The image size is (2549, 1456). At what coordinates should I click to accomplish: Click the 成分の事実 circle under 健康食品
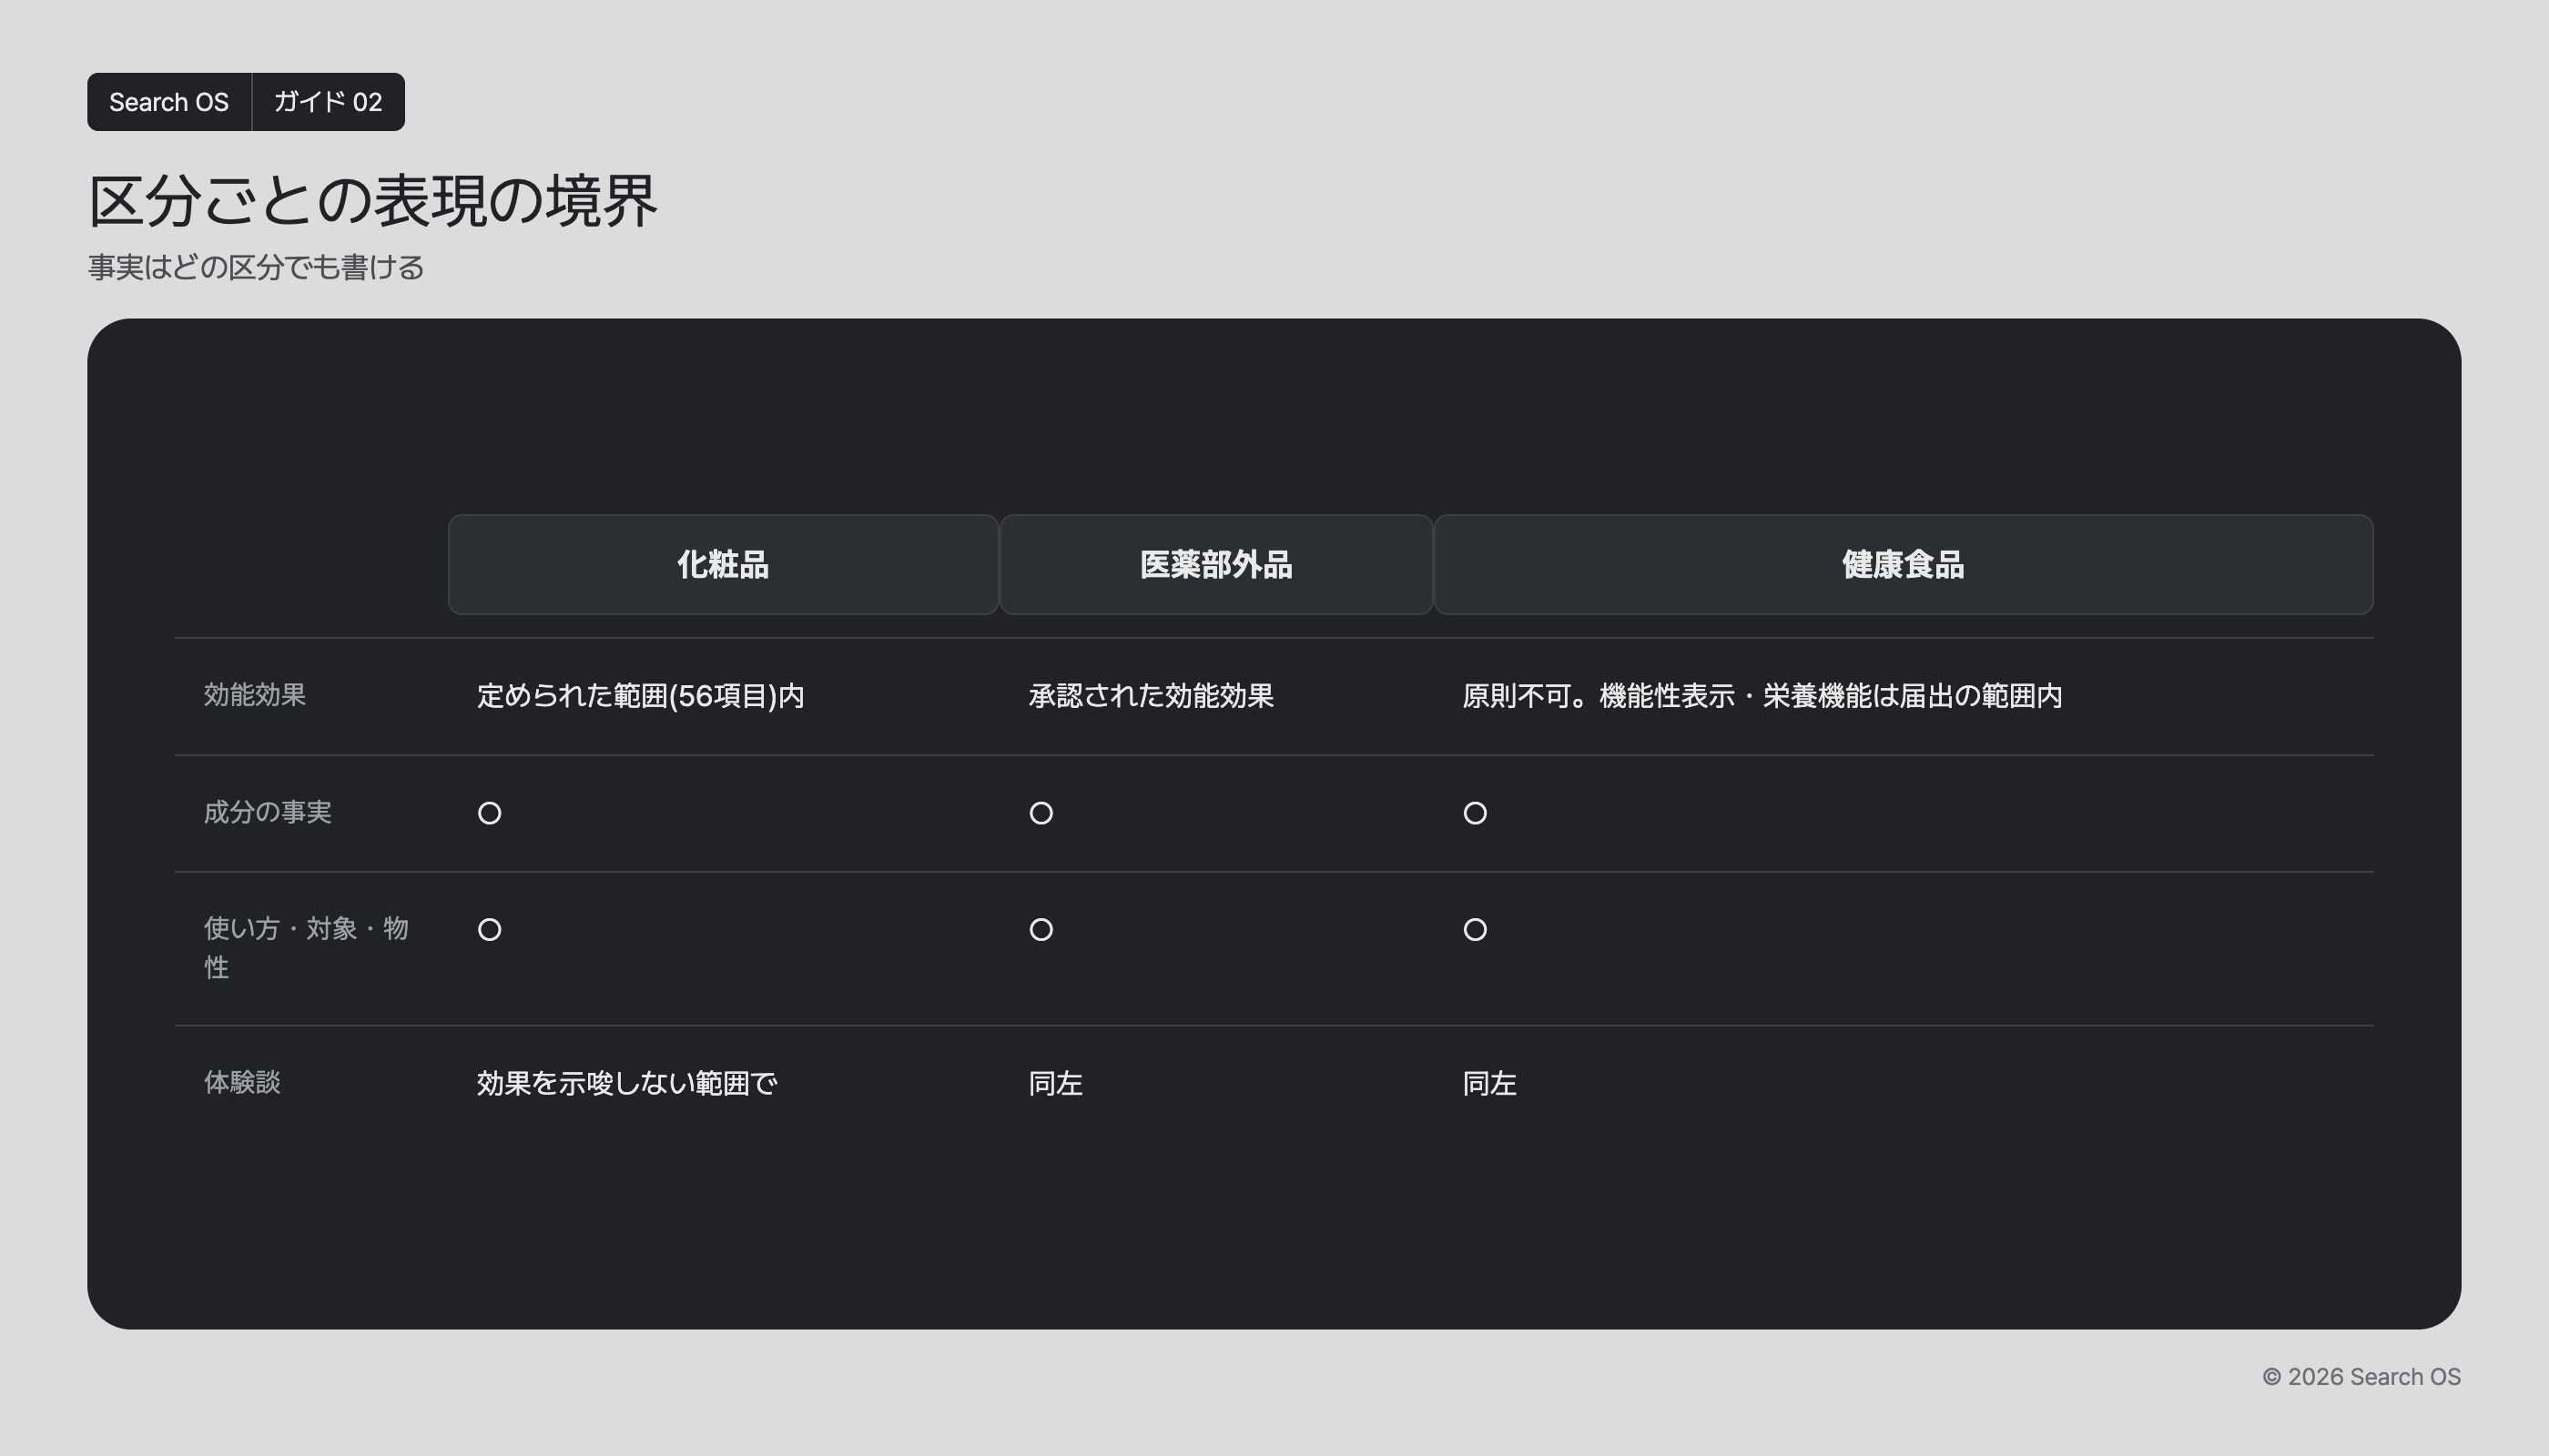point(1475,813)
